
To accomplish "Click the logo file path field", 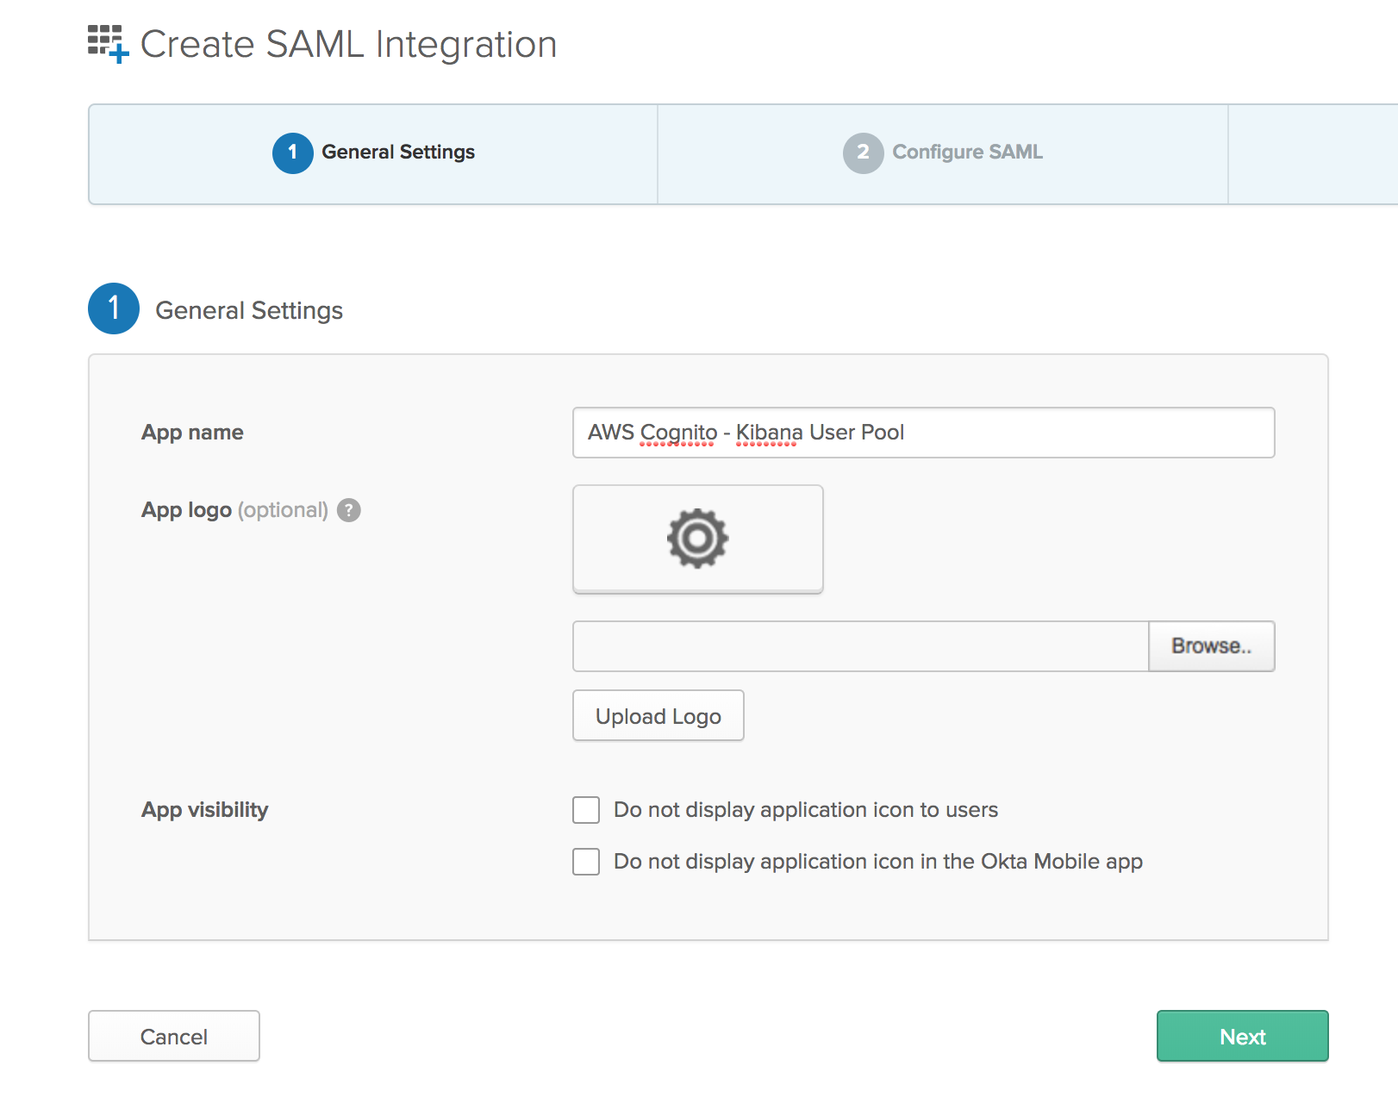I will pos(861,646).
